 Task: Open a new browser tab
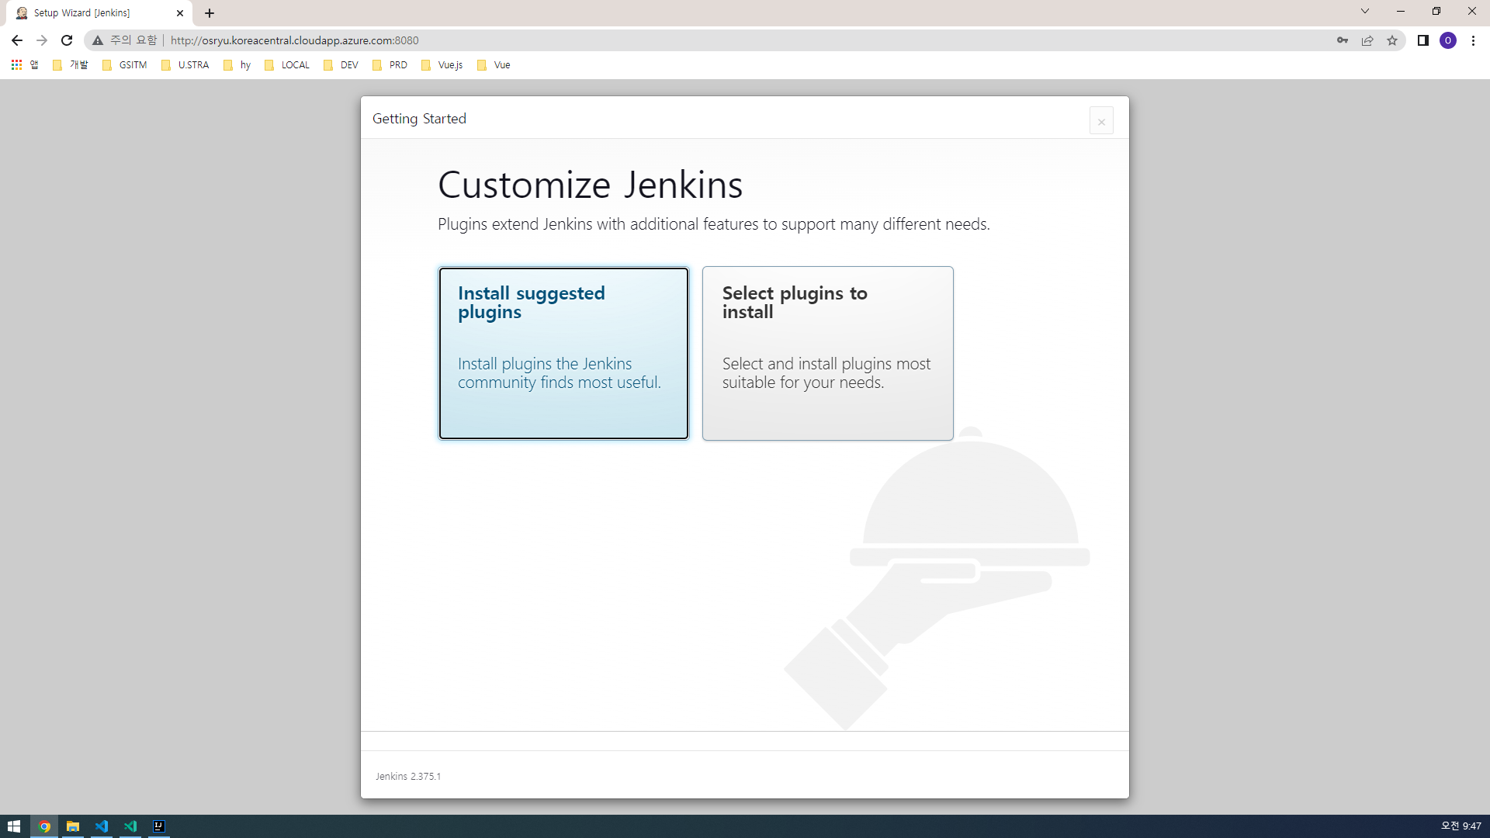click(x=210, y=13)
